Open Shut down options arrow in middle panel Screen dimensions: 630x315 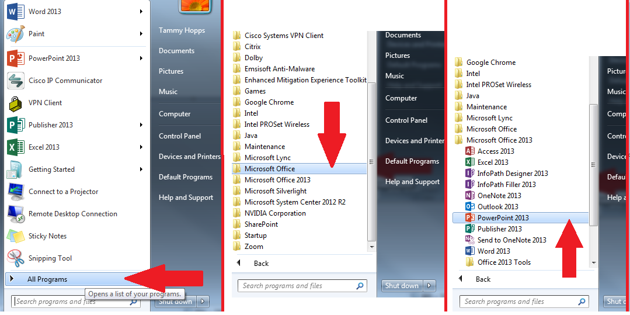429,286
